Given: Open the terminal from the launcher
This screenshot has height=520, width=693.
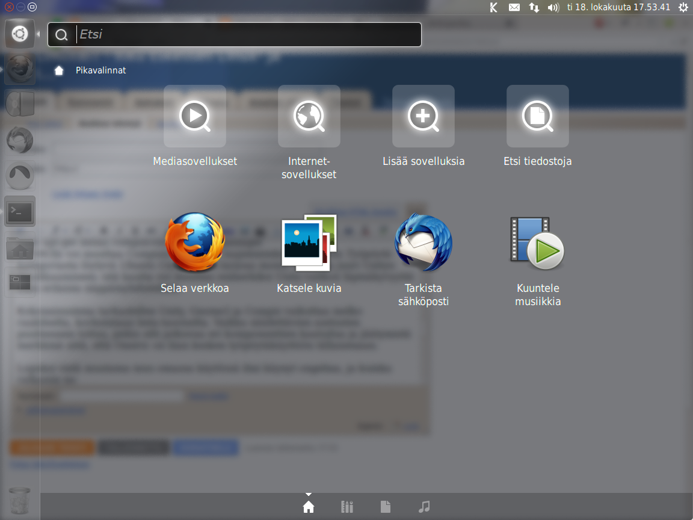Looking at the screenshot, I should pos(20,211).
